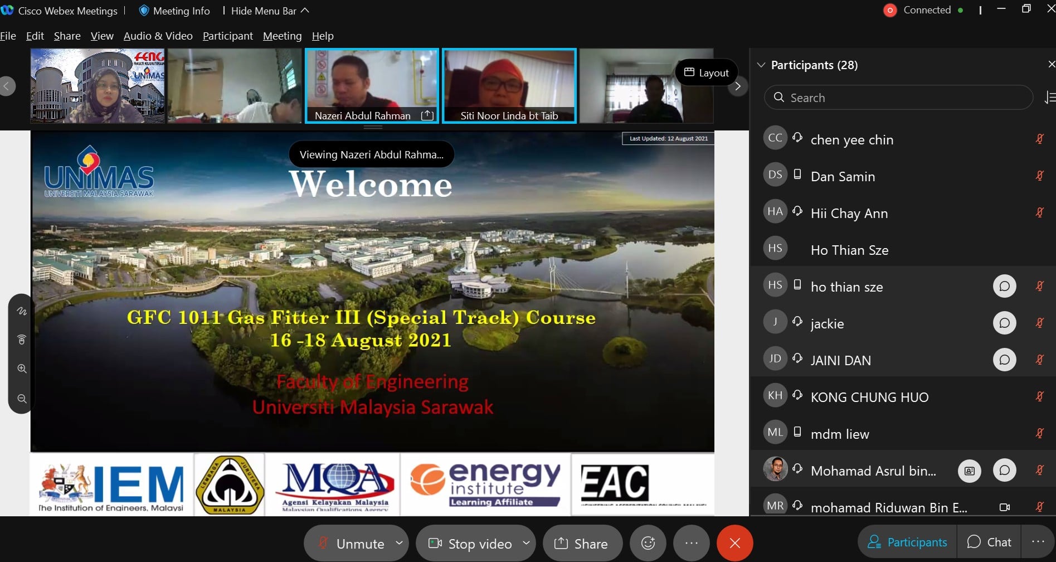Click the divider handle below video thumbnails
1056x562 pixels.
click(373, 127)
